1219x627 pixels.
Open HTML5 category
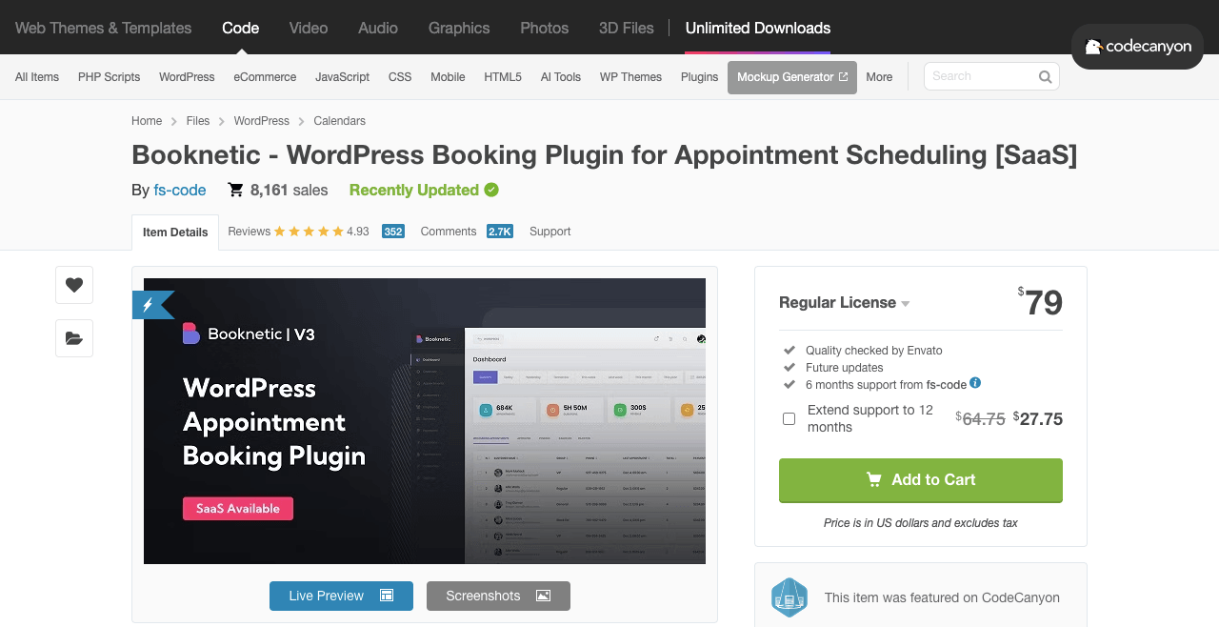503,77
